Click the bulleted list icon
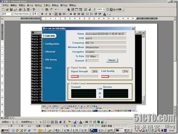The image size is (178, 134). (x=92, y=14)
